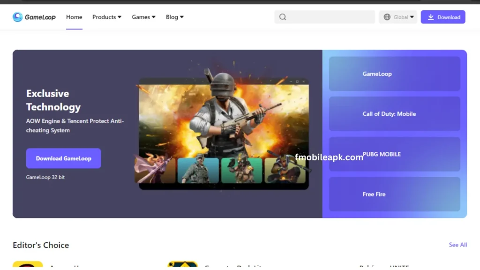Expand the Games dropdown menu
Viewport: 480px width, 270px height.
[x=143, y=17]
